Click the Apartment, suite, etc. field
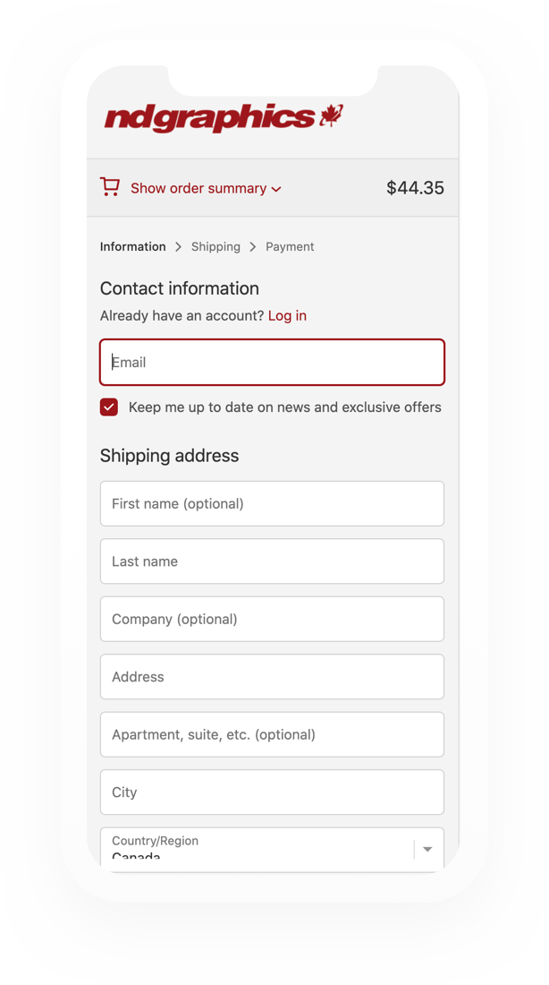The width and height of the screenshot is (549, 985). pos(273,735)
